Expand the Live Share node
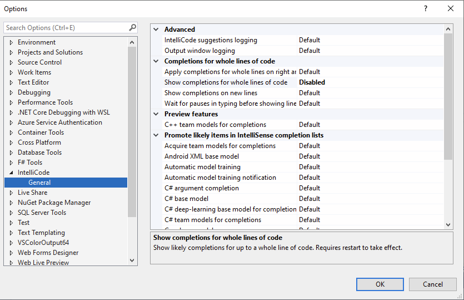This screenshot has height=300, width=464. (11, 193)
